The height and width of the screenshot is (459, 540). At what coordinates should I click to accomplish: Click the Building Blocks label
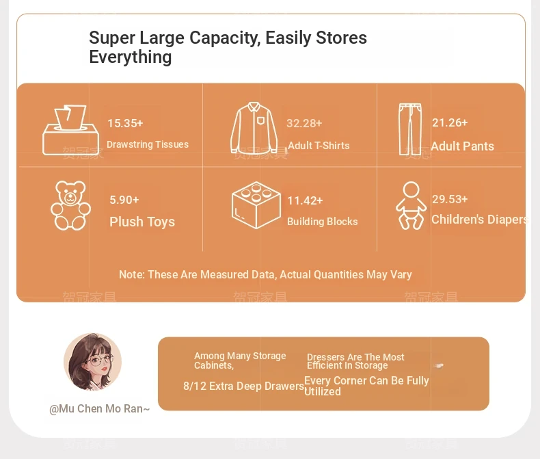point(323,222)
